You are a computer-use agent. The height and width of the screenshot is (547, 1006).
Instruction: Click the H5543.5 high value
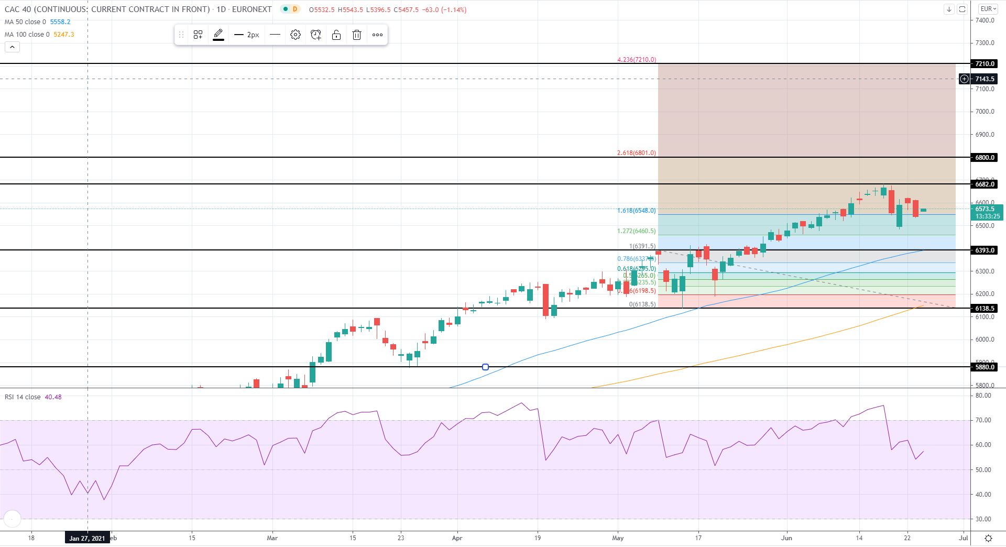tap(351, 9)
